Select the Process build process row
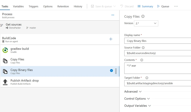 60,15
